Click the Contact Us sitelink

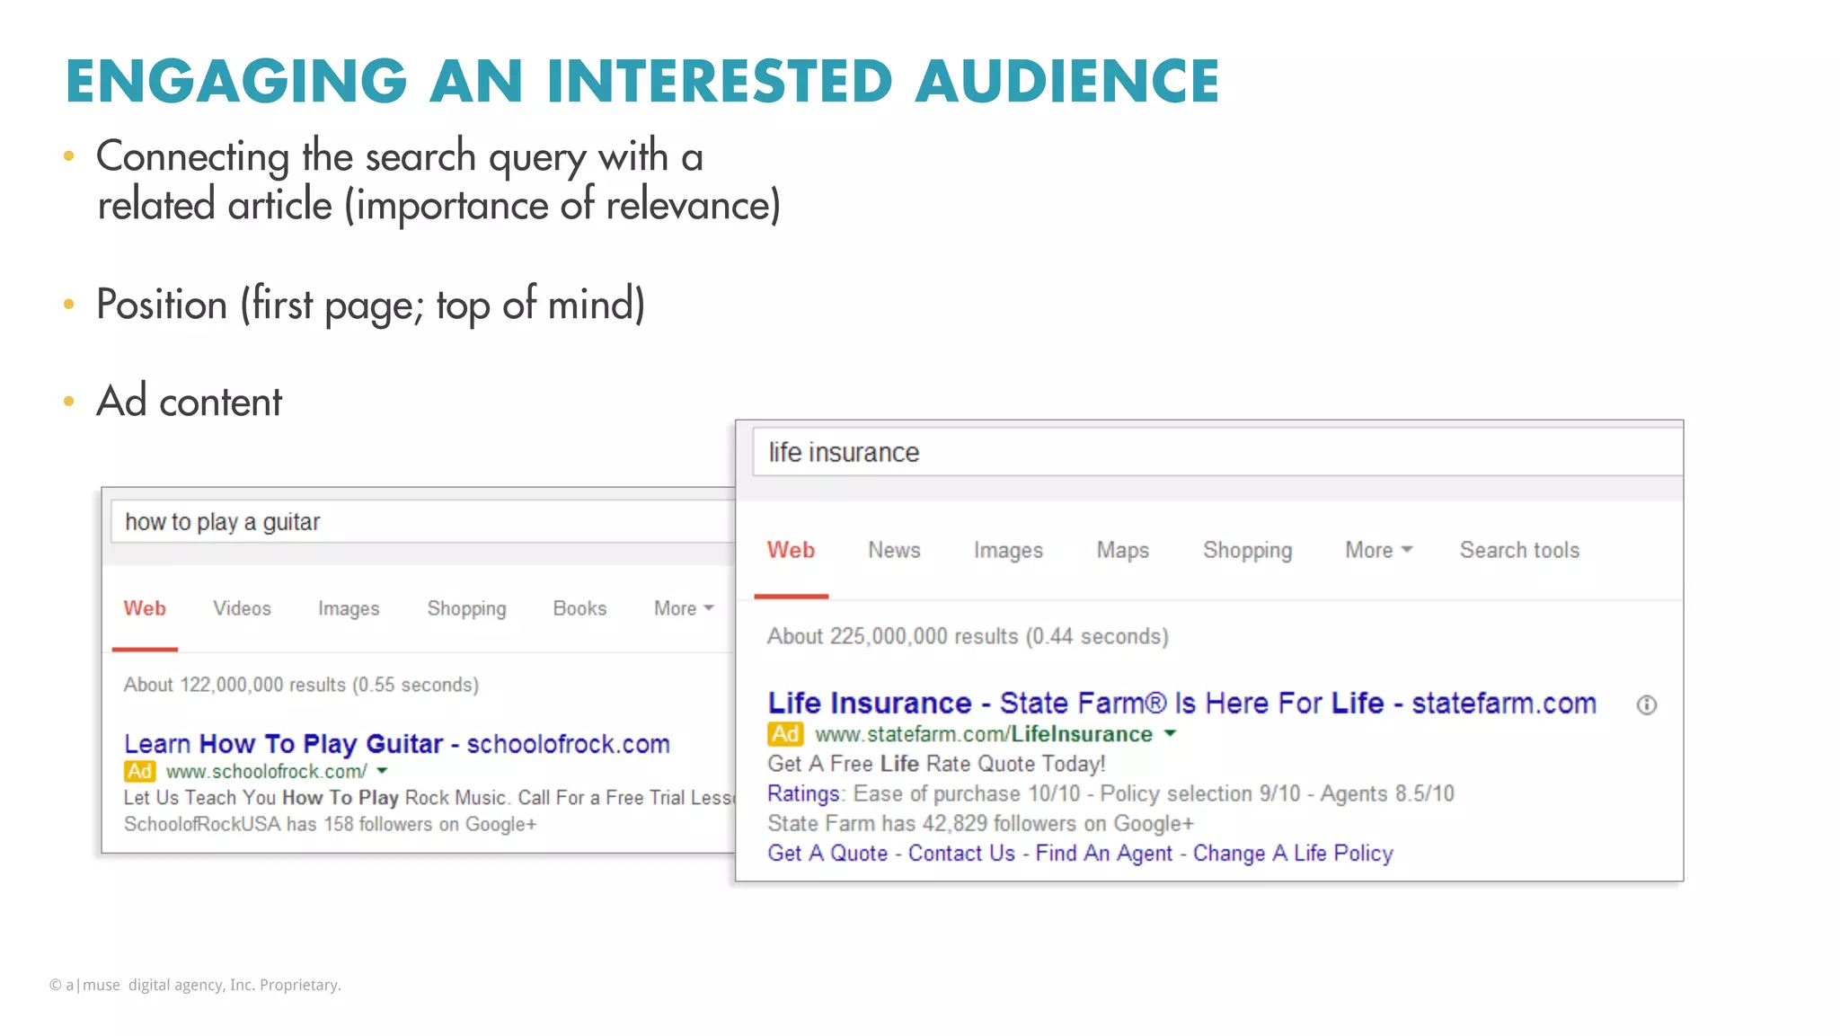[x=961, y=853]
